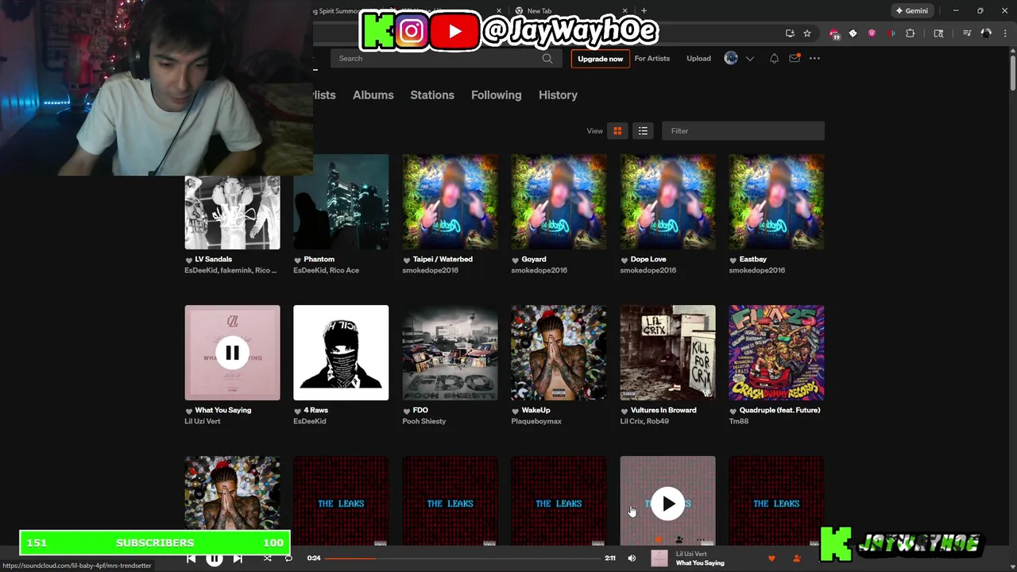Mute volume speaker icon in player
1017x572 pixels.
point(632,558)
